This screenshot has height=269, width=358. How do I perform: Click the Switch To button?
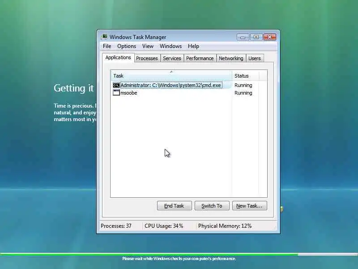coord(212,206)
